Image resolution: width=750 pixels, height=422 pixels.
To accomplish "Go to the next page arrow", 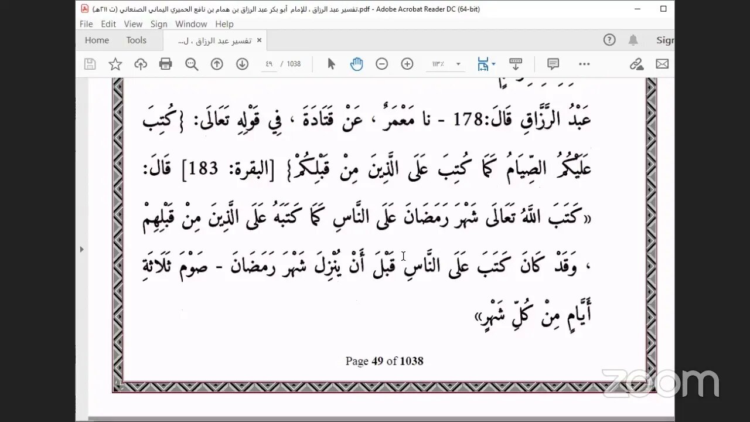I will click(242, 64).
